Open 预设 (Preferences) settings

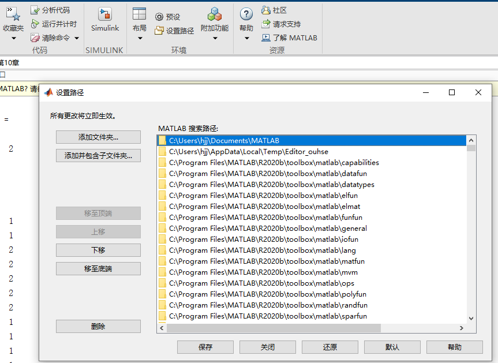[168, 17]
